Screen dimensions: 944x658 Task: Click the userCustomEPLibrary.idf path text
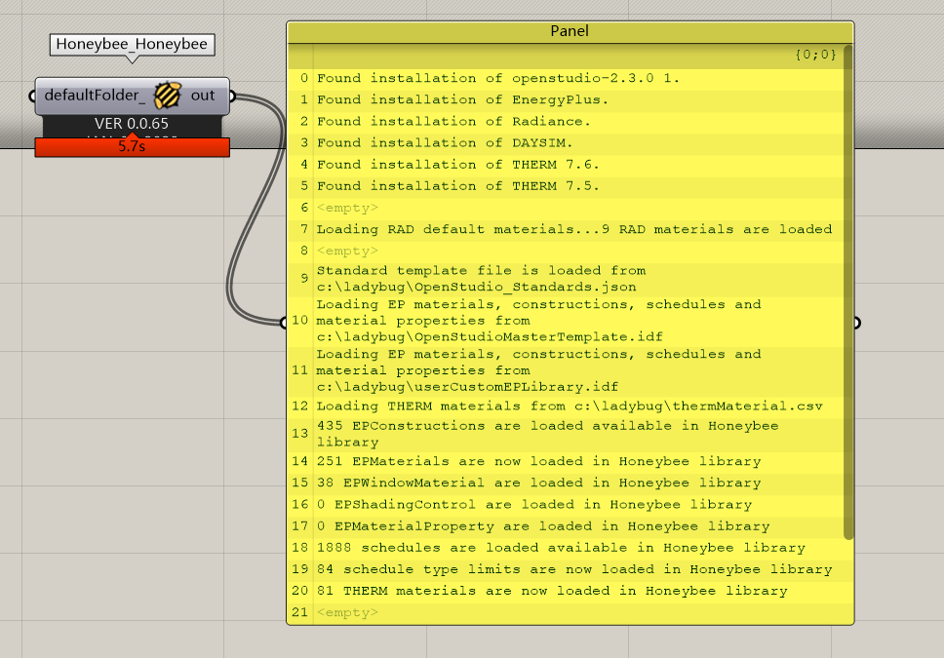[467, 387]
